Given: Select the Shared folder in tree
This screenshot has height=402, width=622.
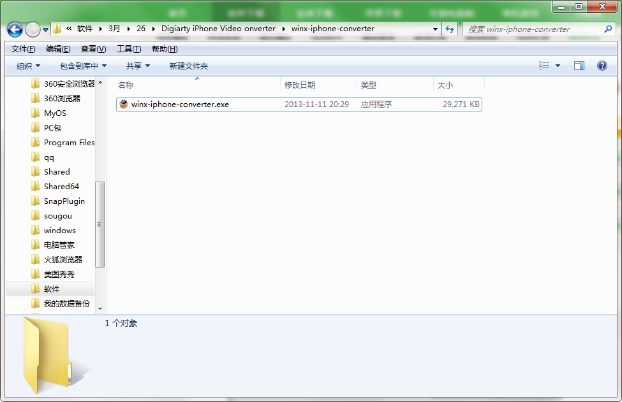Looking at the screenshot, I should click(x=50, y=172).
